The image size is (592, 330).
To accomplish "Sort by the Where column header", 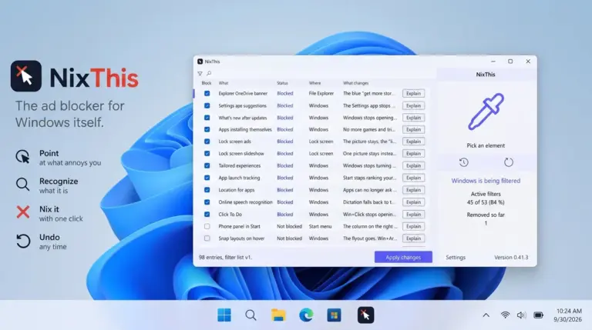I will tap(314, 83).
